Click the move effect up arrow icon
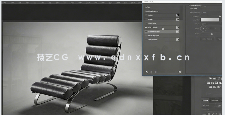 click(151, 72)
